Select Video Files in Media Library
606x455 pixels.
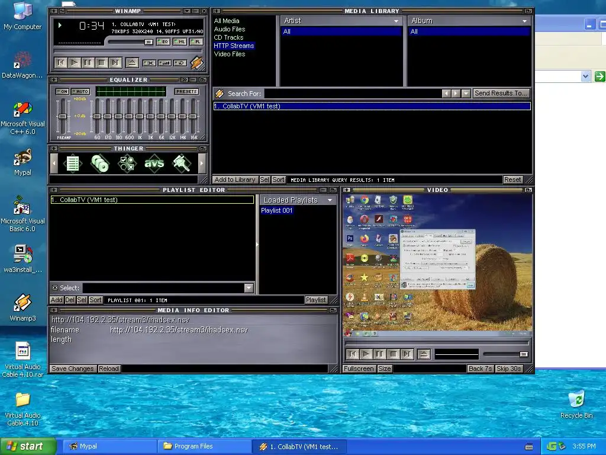tap(230, 54)
